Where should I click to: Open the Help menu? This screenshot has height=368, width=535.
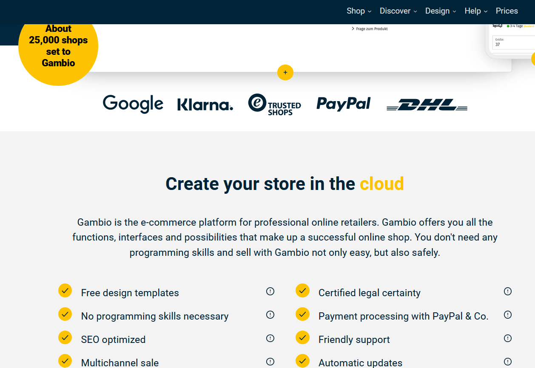click(475, 11)
